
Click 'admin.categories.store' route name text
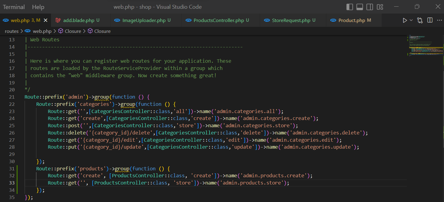(257, 125)
